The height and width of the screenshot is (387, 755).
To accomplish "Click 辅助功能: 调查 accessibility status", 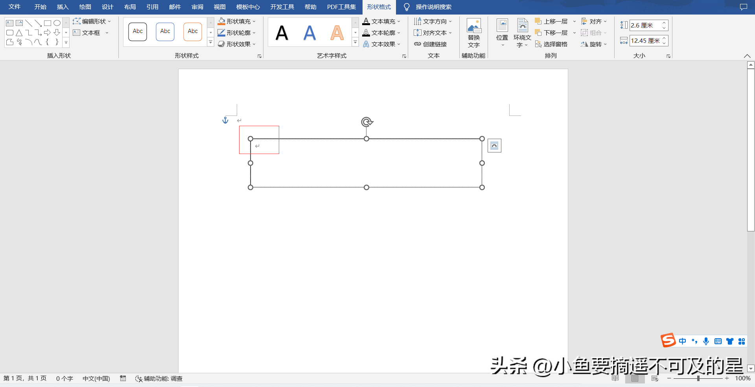I will pos(159,378).
